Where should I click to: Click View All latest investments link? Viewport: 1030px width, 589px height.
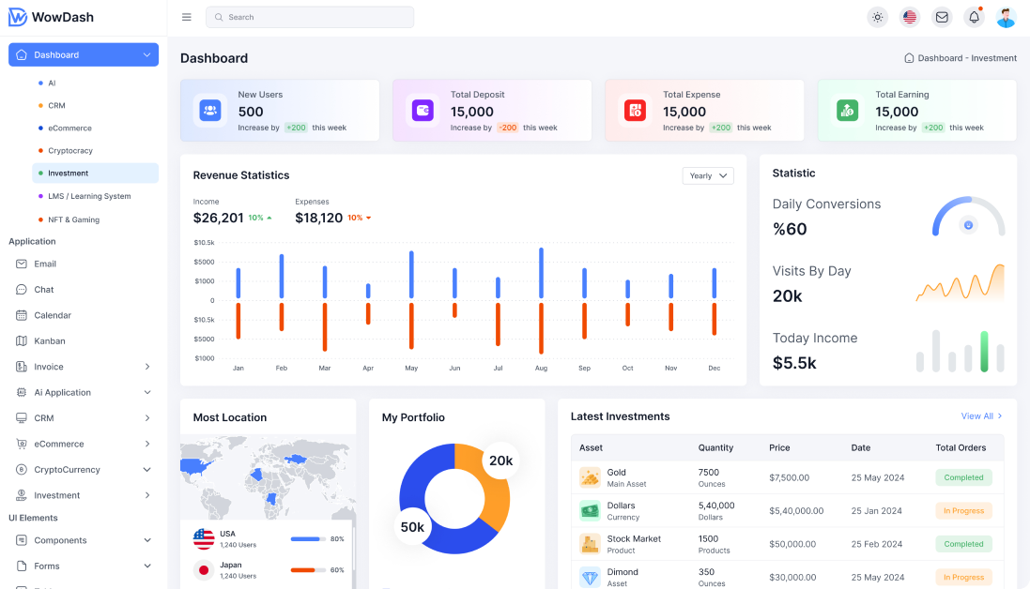click(981, 416)
